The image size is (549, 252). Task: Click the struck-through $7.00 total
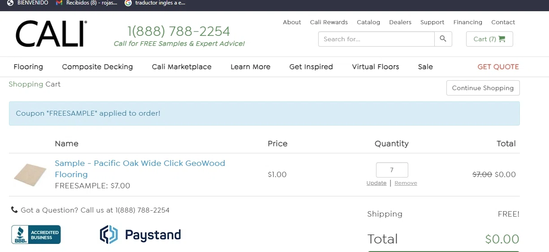click(482, 174)
